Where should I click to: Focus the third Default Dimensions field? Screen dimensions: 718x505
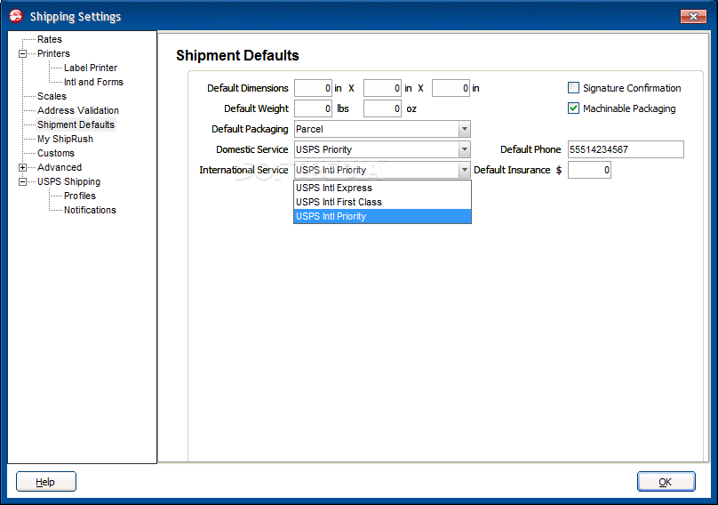451,88
